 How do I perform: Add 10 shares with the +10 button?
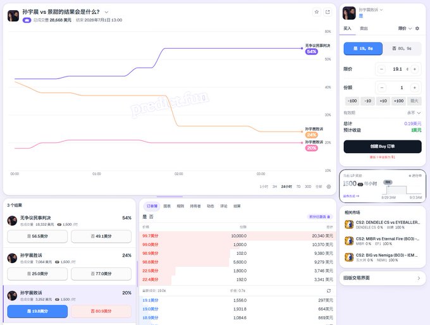(383, 101)
